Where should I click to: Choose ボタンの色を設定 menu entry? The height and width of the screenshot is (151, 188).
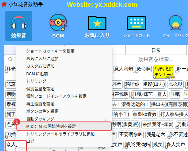pyautogui.click(x=64, y=111)
